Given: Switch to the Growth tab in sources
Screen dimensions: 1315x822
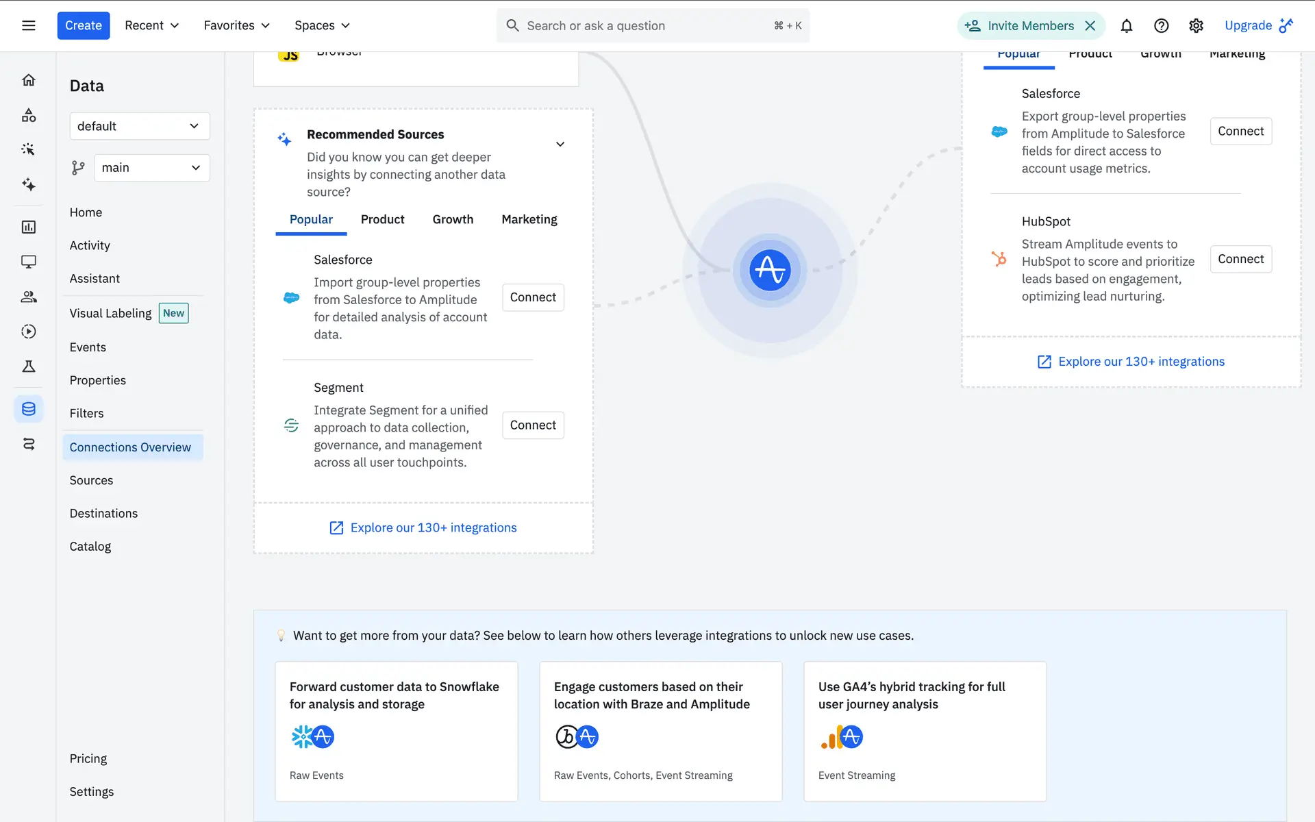Looking at the screenshot, I should [453, 219].
